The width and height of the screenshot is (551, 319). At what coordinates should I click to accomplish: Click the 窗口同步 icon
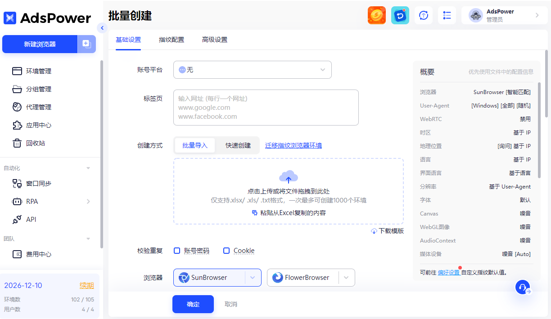point(17,184)
